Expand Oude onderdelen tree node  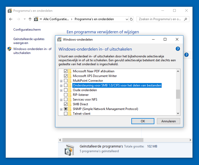[x=61, y=91]
